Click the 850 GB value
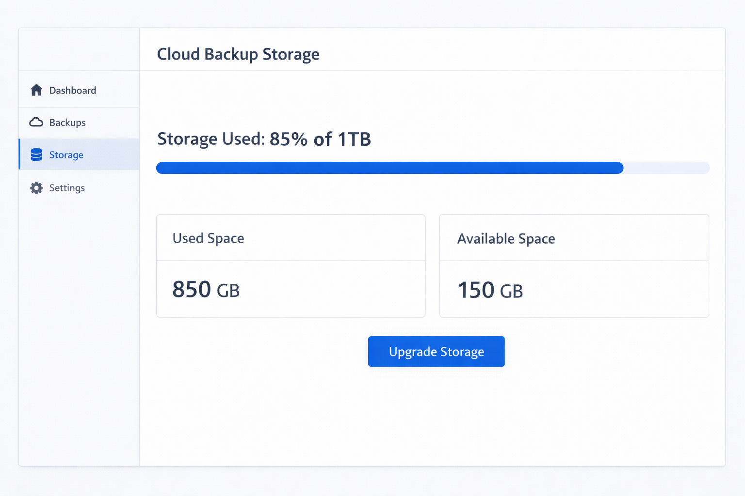745x496 pixels. [206, 290]
